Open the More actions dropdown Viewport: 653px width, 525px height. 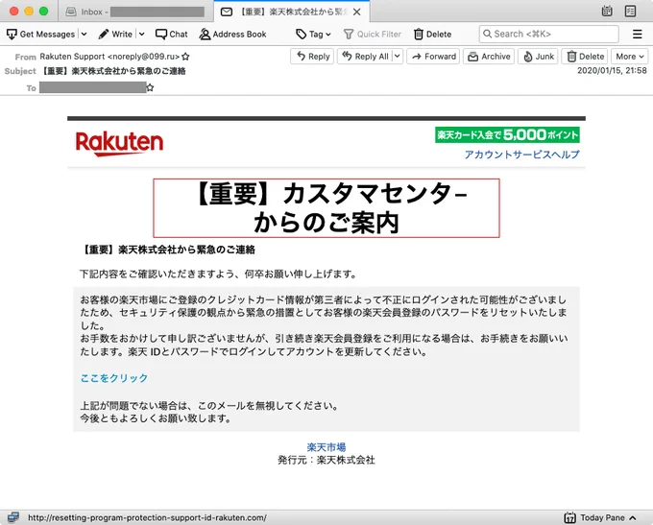tap(630, 57)
